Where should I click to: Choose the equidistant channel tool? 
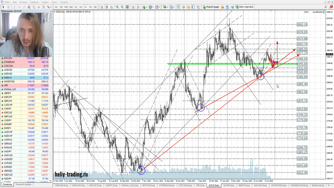click(x=29, y=7)
